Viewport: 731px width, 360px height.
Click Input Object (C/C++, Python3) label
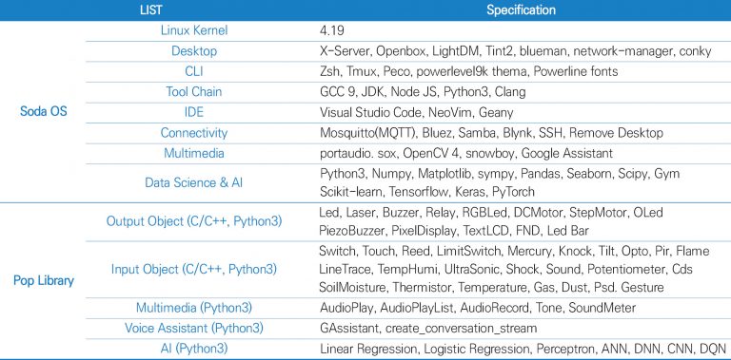pos(194,270)
